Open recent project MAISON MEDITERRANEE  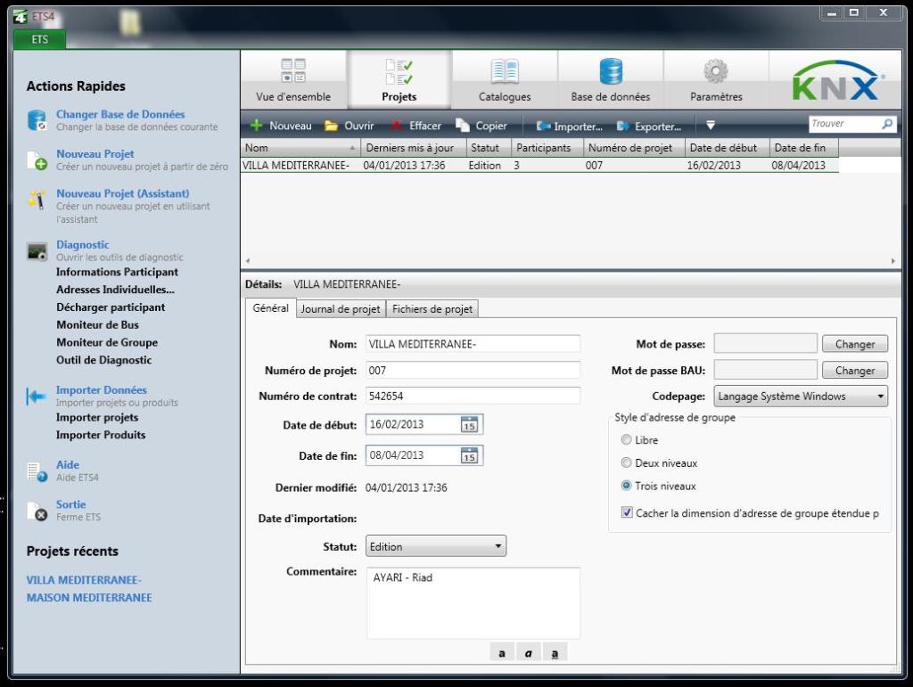(89, 597)
